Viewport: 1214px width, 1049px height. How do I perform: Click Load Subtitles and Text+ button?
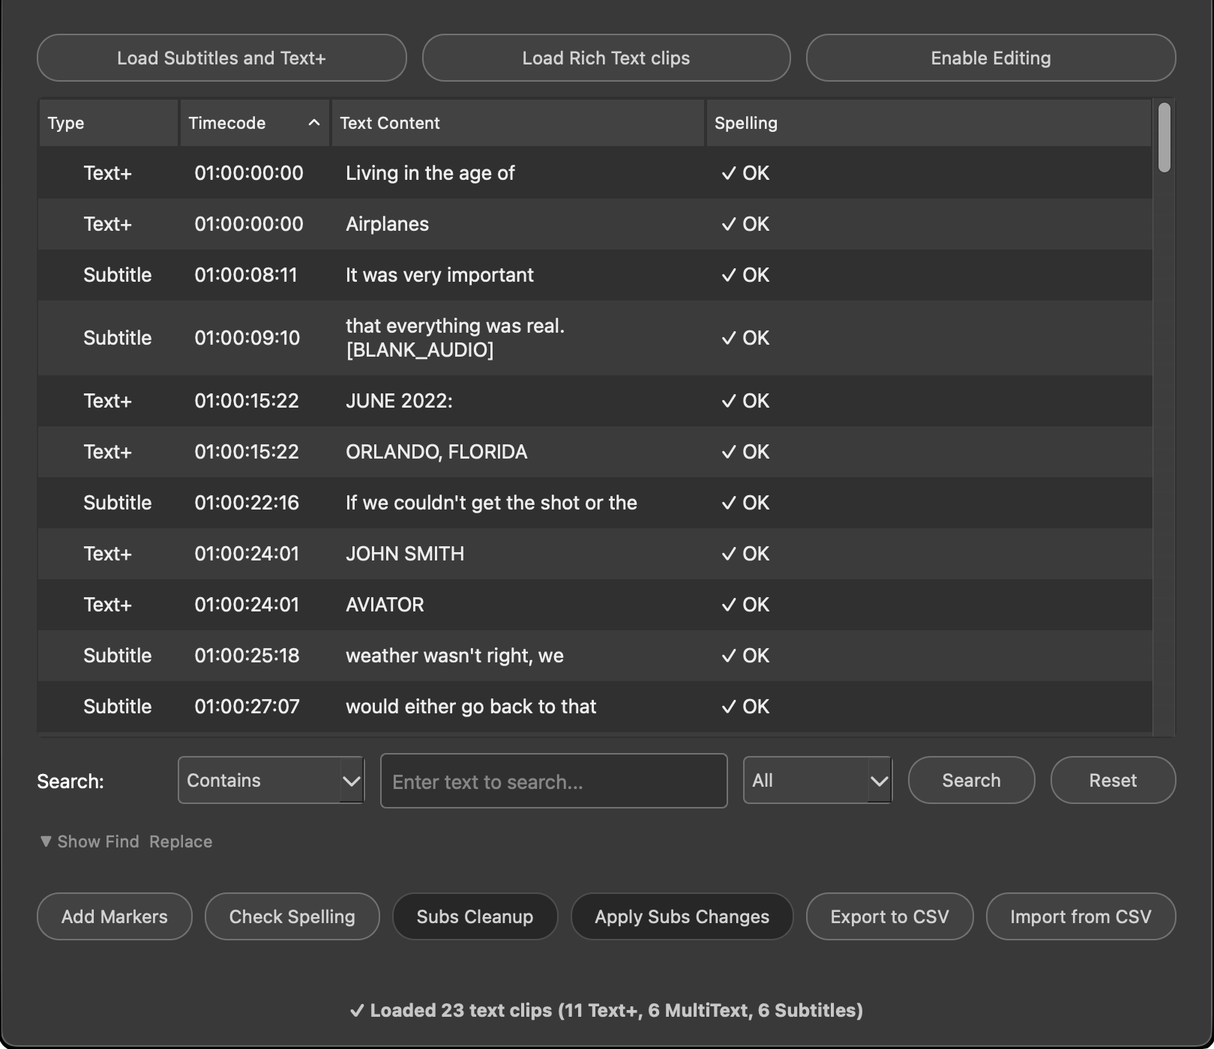click(x=221, y=58)
